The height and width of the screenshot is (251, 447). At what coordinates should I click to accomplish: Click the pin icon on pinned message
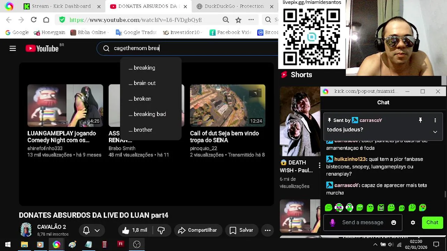[420, 120]
